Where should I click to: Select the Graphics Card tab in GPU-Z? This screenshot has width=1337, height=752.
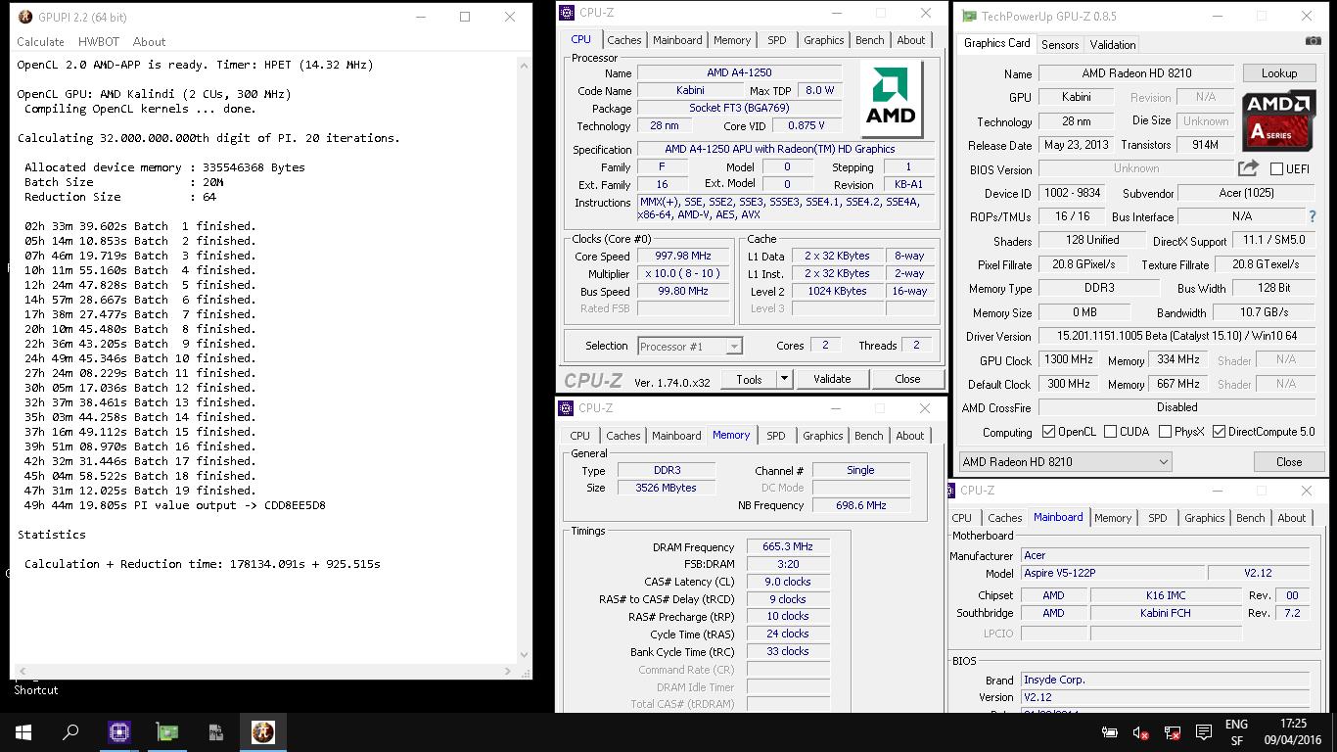996,43
